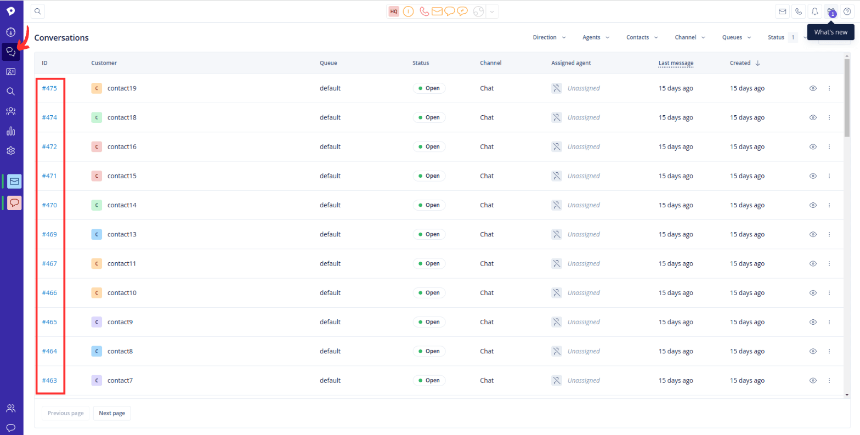
Task: Open conversation link #475
Action: [49, 88]
